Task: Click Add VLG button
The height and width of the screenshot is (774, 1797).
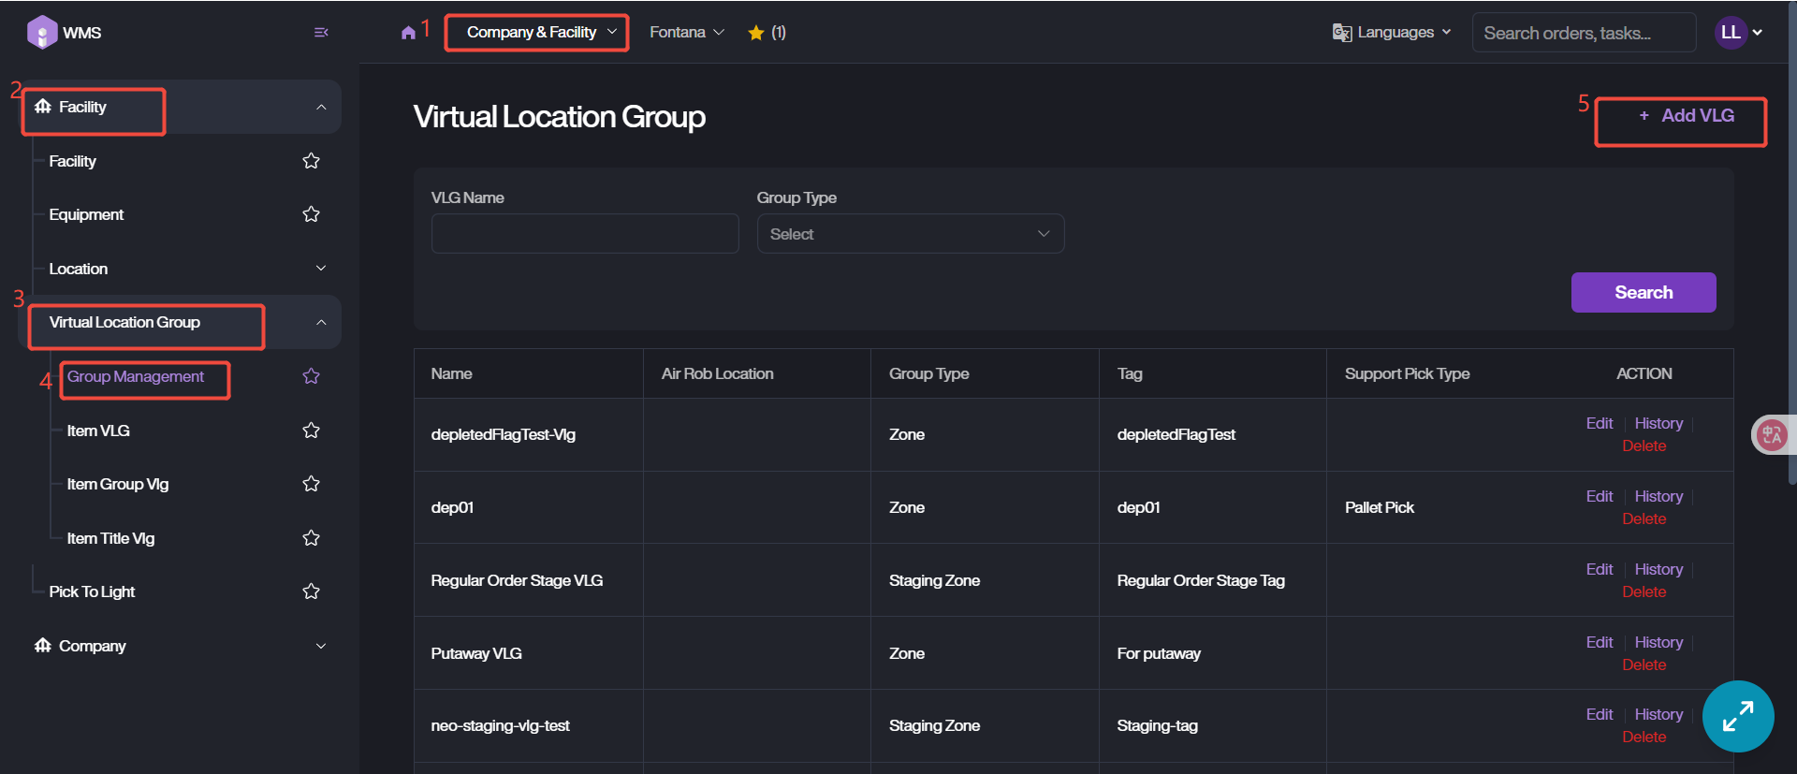Action: point(1687,116)
